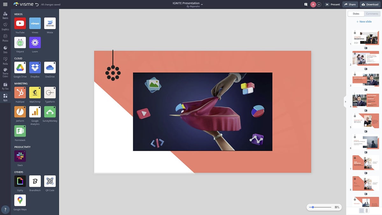The height and width of the screenshot is (215, 382).
Task: Open the Vidyard app
Action: point(20,42)
